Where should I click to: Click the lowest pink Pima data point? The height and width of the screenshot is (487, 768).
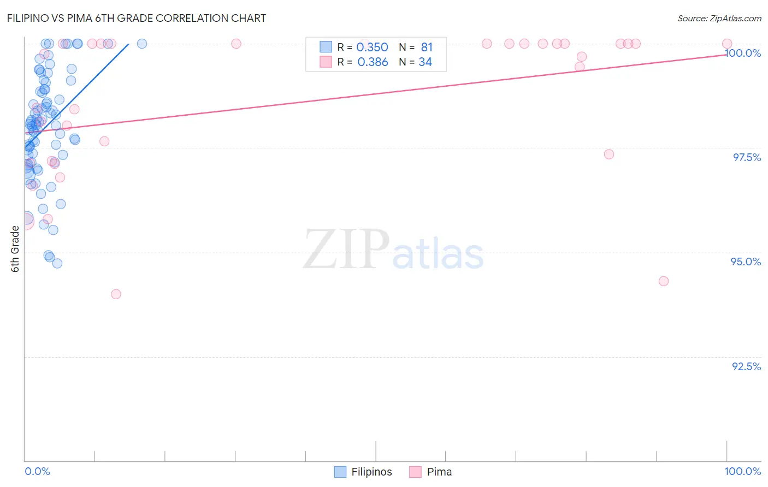click(x=116, y=294)
